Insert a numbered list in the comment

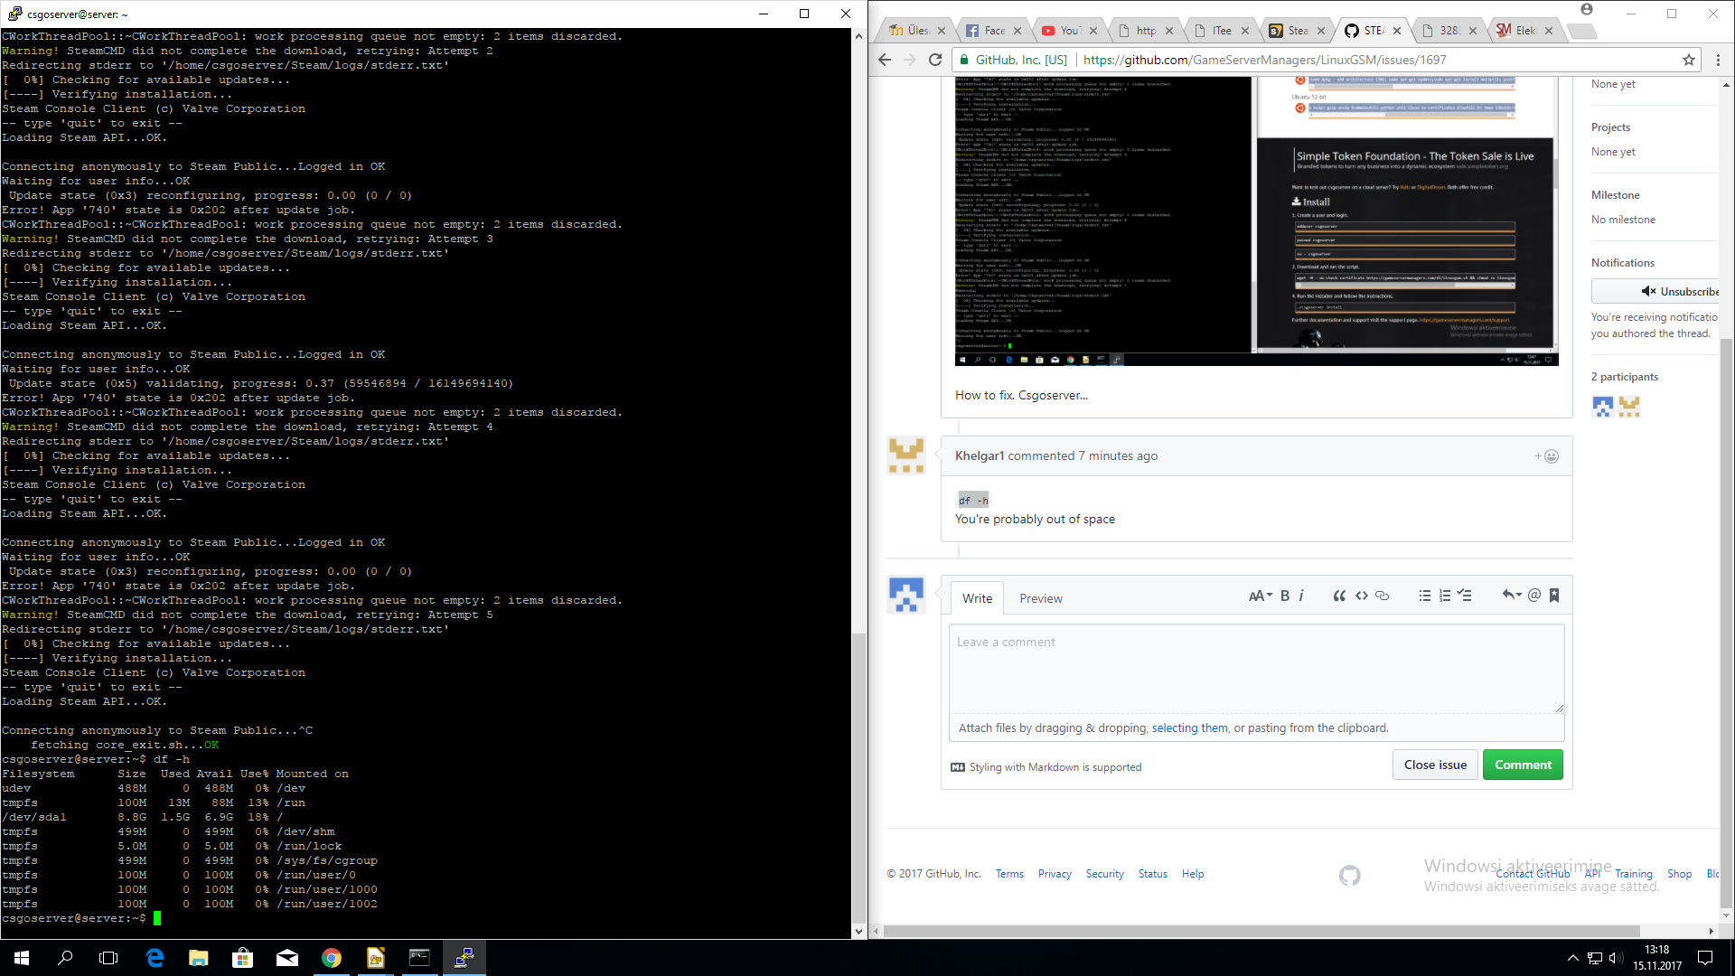1444,596
